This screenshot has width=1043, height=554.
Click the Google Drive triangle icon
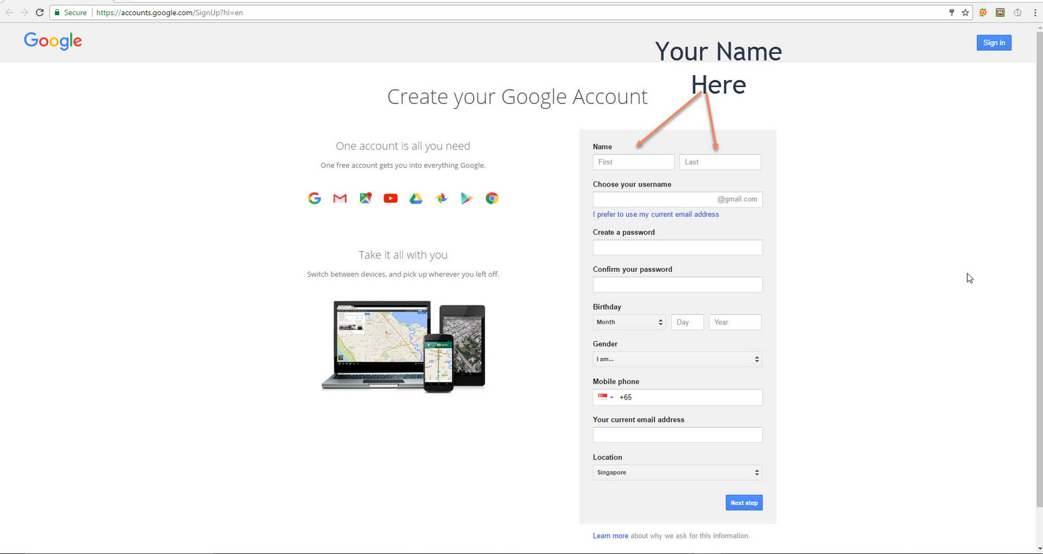(x=416, y=198)
